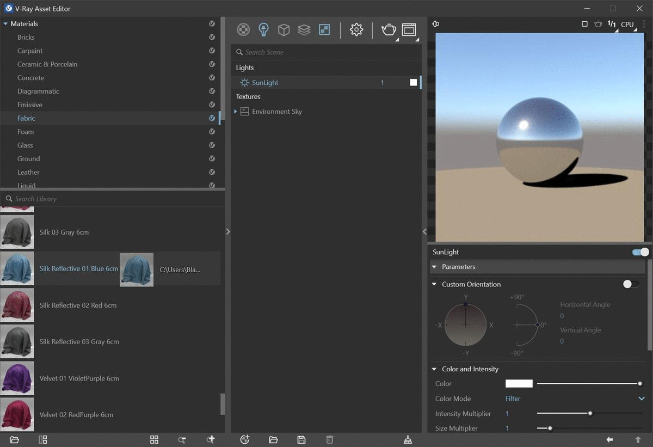Click the library item search icon
Screen dimensions: 653x447
point(182,439)
